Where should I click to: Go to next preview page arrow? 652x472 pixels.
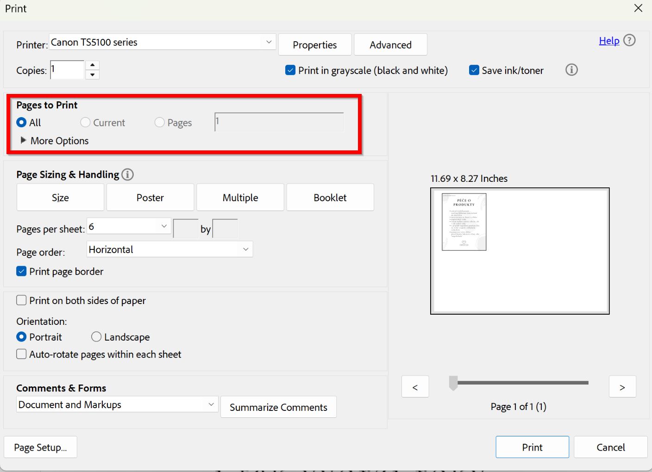coord(622,387)
